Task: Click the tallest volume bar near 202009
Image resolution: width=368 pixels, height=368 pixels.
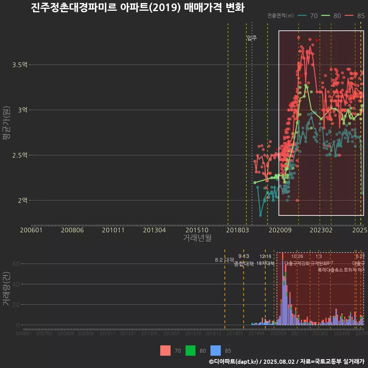Action: [283, 289]
